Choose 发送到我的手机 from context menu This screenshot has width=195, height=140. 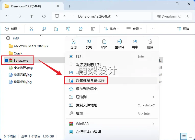coord(111,64)
